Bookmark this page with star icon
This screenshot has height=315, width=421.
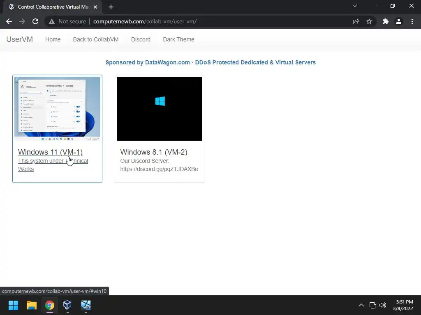click(x=369, y=21)
